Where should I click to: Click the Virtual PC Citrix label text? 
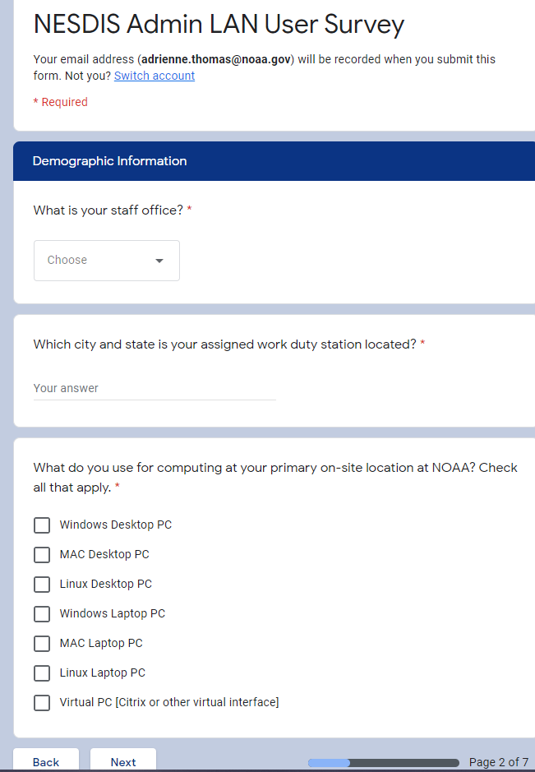169,702
